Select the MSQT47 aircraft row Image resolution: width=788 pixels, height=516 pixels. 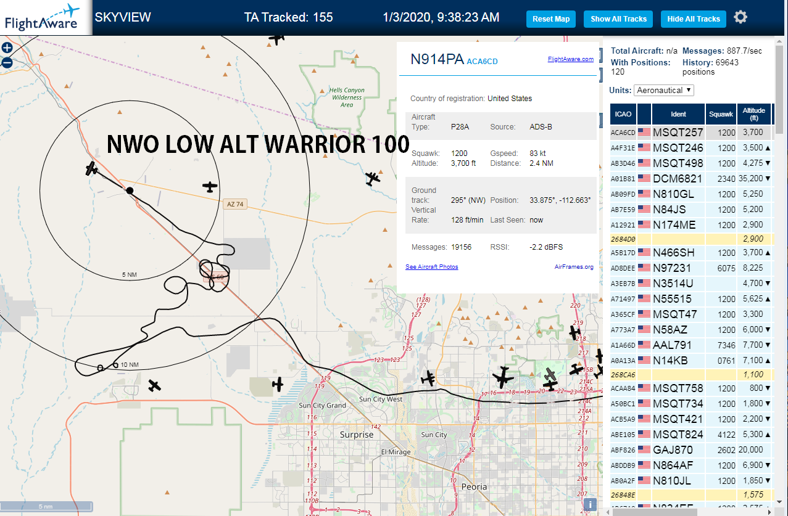pyautogui.click(x=691, y=314)
